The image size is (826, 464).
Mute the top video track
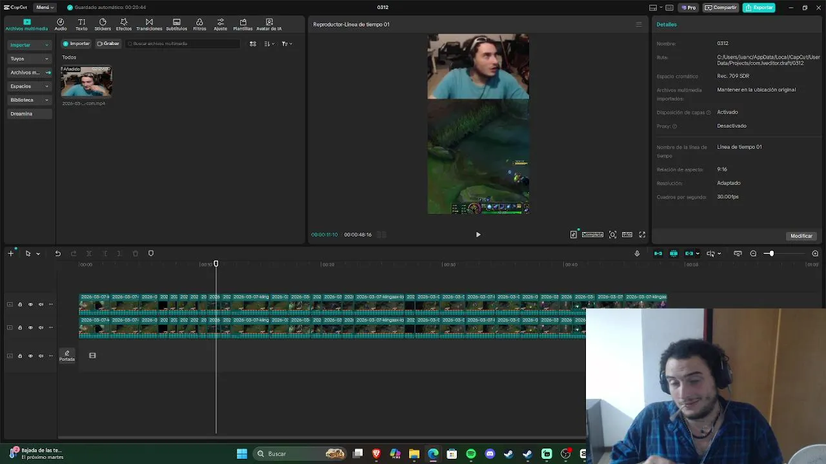[41, 304]
